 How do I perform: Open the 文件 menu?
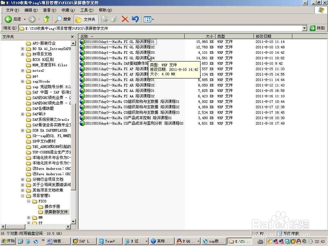pos(12,10)
